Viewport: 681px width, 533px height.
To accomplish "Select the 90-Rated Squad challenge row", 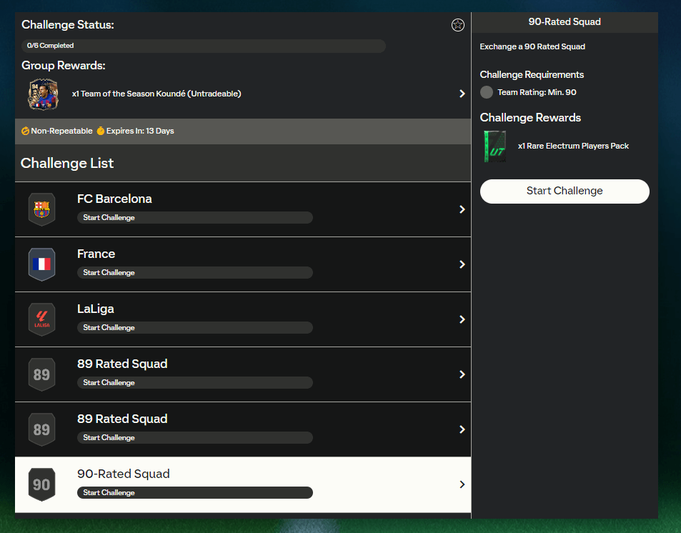I will (243, 484).
